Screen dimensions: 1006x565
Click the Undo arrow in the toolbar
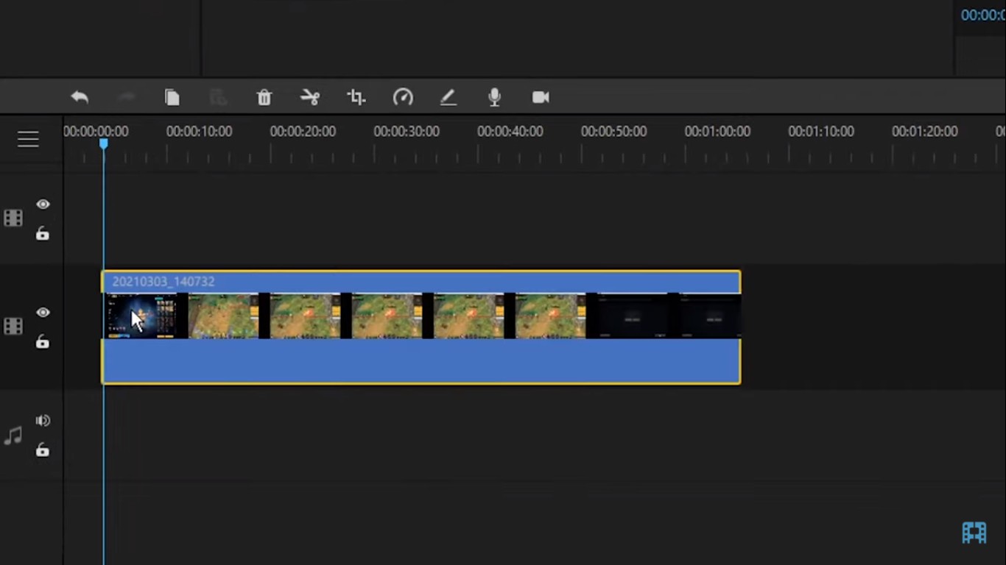pyautogui.click(x=80, y=97)
